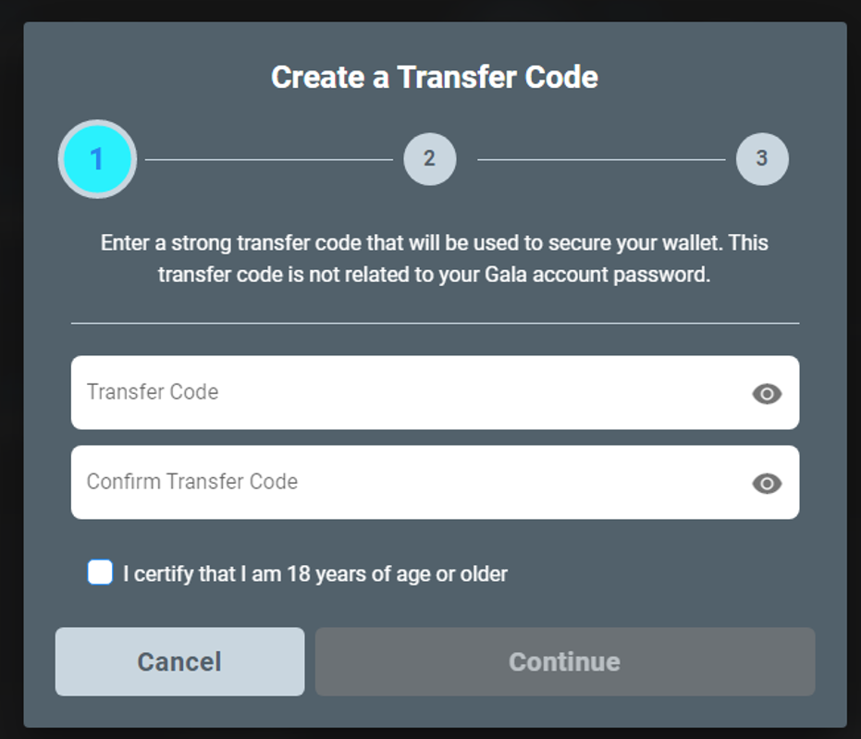Click the divider line above Transfer Code field
Screen dimensions: 861x739
pos(435,324)
